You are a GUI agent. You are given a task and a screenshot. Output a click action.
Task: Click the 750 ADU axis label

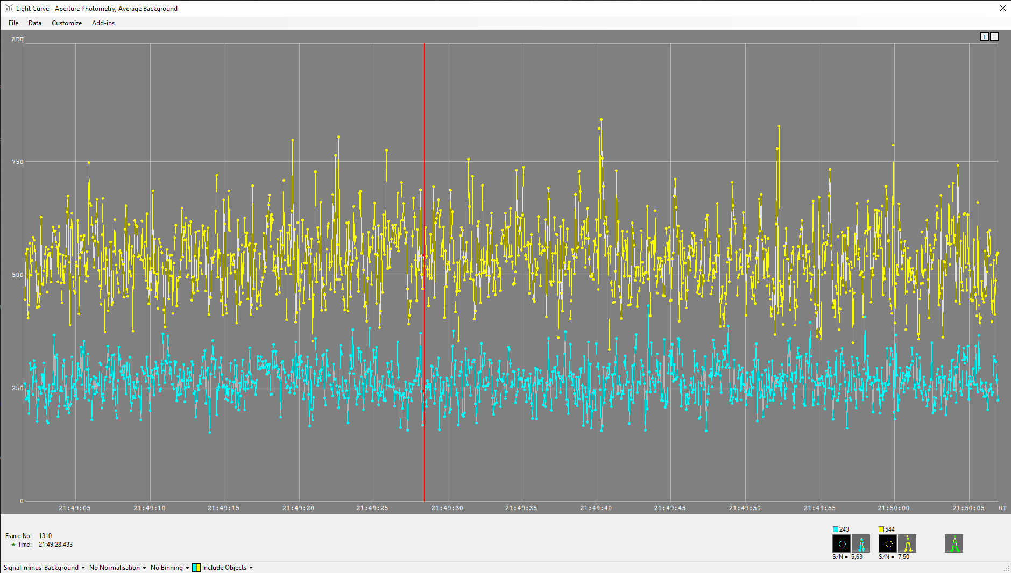coord(18,162)
